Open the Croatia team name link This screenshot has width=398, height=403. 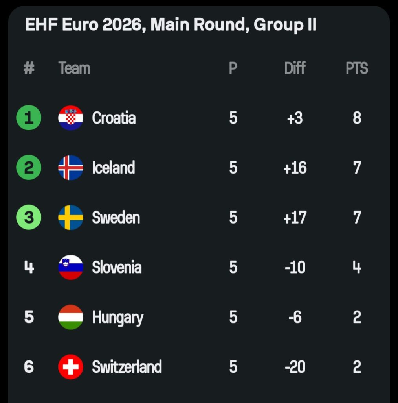(x=114, y=118)
